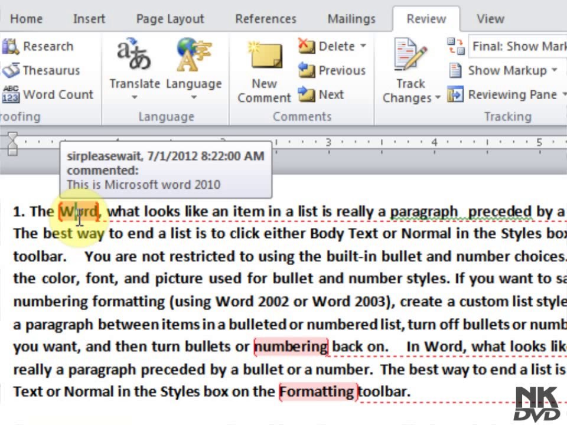
Task: Open the Page Layout tab
Action: [x=170, y=19]
